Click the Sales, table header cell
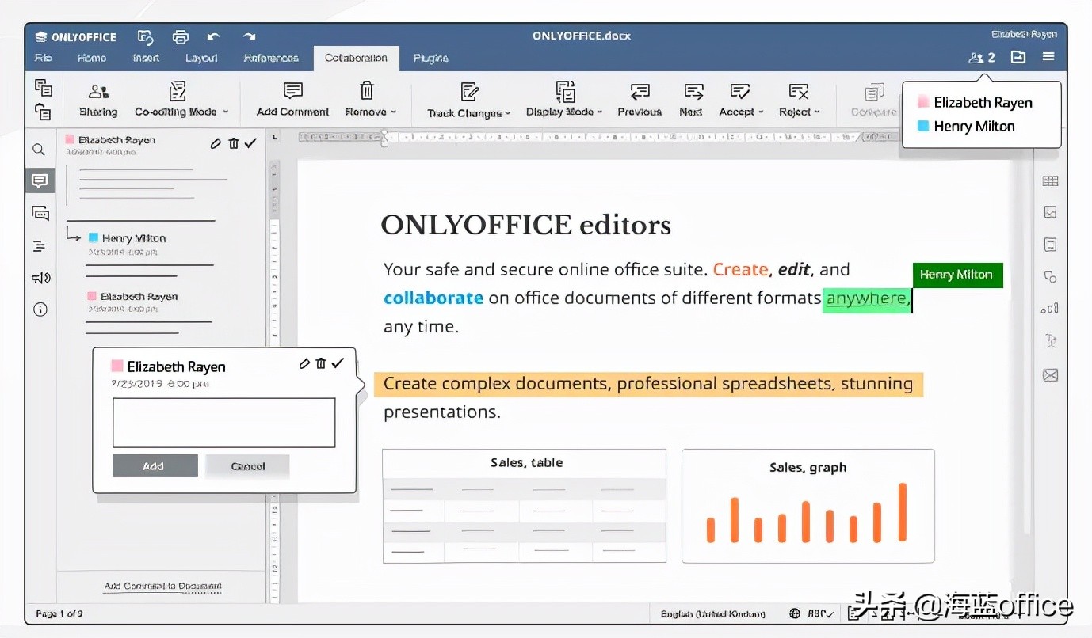 click(525, 463)
